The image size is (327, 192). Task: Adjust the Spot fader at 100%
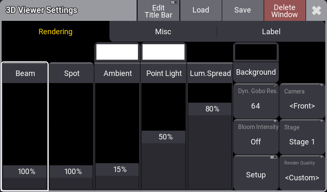coord(71,172)
